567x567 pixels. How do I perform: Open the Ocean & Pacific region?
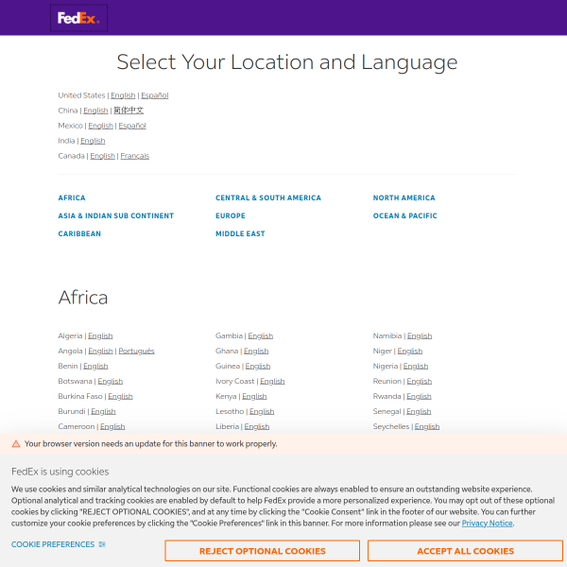point(405,215)
